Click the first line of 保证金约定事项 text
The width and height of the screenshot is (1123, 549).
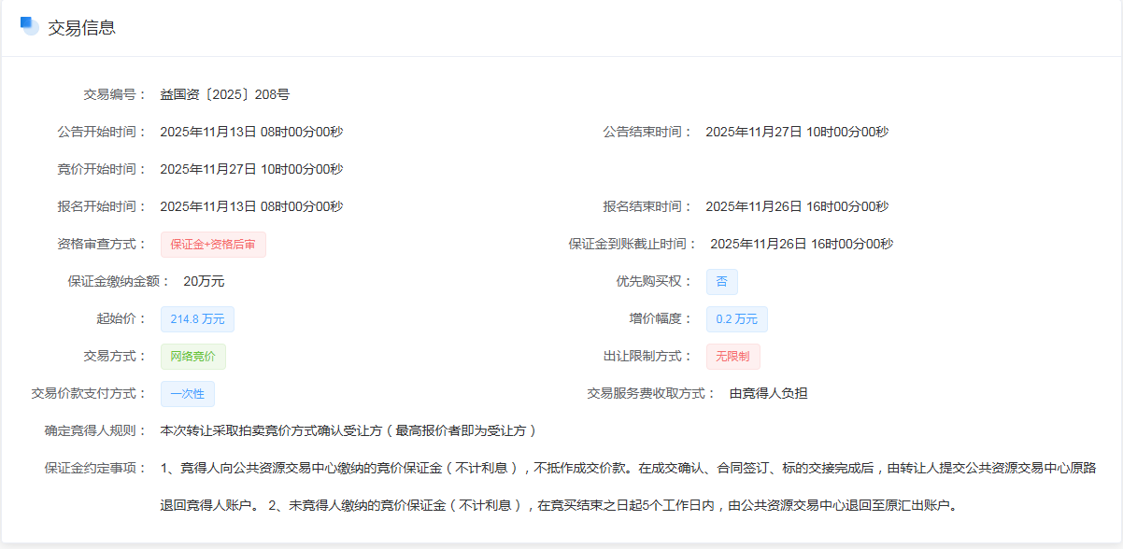tap(628, 468)
